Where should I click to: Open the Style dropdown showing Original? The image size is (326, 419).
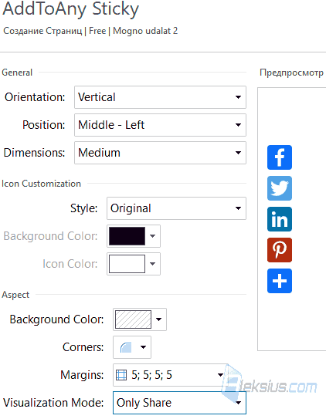coord(176,208)
